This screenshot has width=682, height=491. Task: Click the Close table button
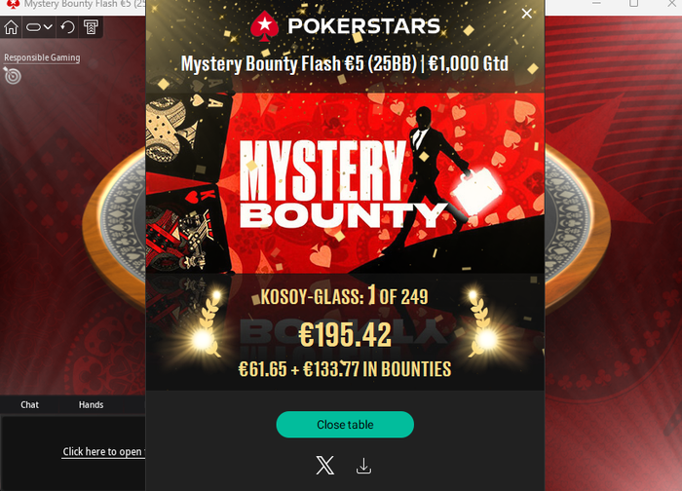click(345, 425)
